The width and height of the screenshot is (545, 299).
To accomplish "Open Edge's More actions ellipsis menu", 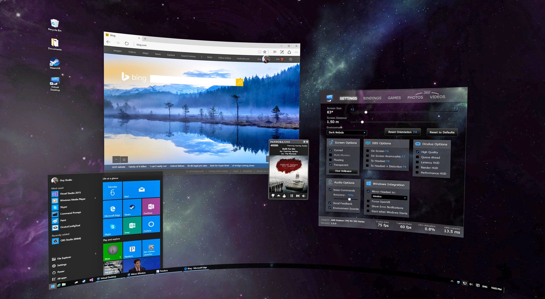I will [296, 52].
